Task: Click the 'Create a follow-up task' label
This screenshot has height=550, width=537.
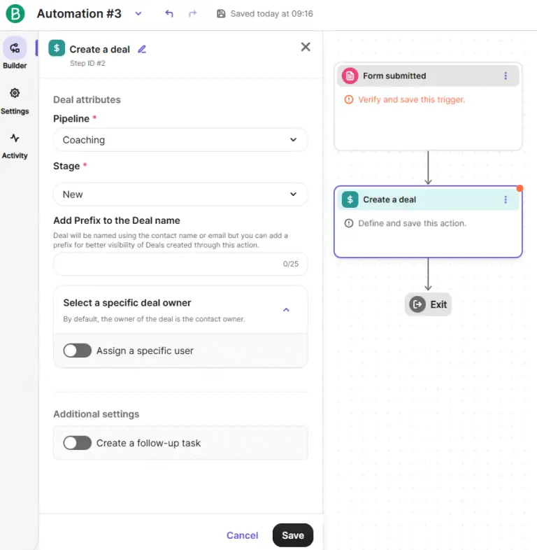Action: [x=148, y=443]
